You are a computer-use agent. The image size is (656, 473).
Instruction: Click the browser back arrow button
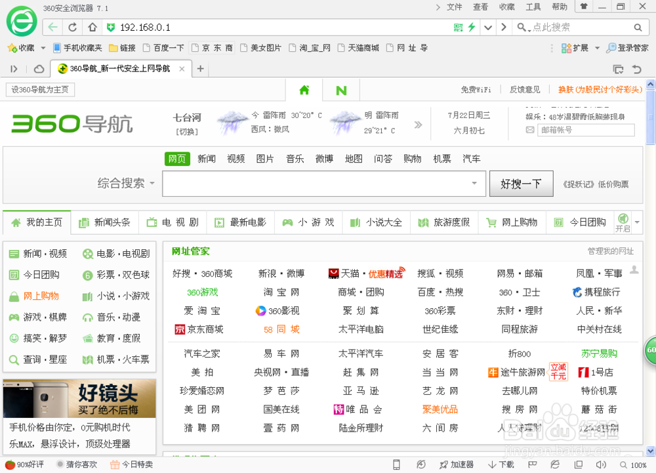(52, 27)
